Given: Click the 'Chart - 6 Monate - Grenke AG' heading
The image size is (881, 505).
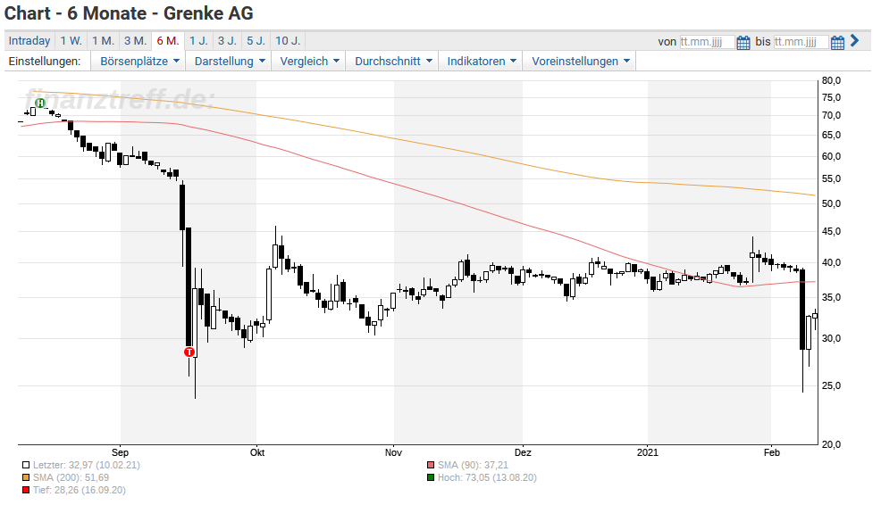Looking at the screenshot, I should point(129,13).
